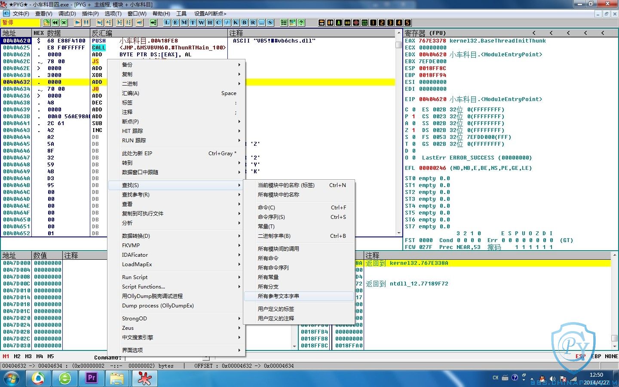Image resolution: width=619 pixels, height=387 pixels.
Task: Run the program with the play icon
Action: point(77,22)
